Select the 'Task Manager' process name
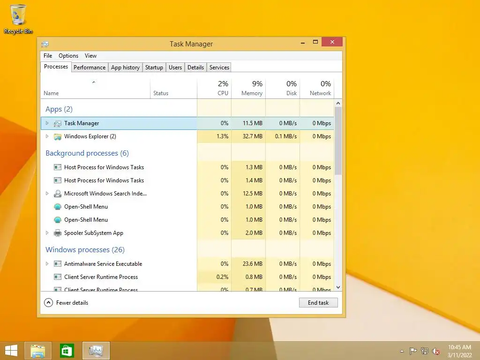The width and height of the screenshot is (480, 360). pyautogui.click(x=82, y=123)
